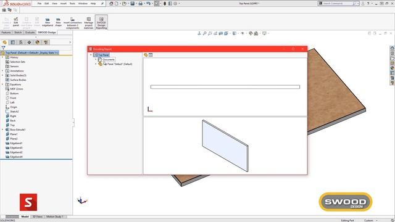Click the pin icon next to the Help menu
The width and height of the screenshot is (395, 222).
click(102, 4)
